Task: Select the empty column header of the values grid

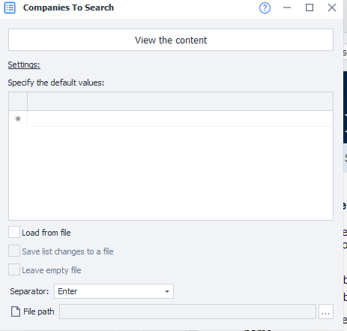Action: 180,101
